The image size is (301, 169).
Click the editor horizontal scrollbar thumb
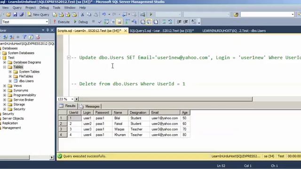pyautogui.click(x=166, y=99)
